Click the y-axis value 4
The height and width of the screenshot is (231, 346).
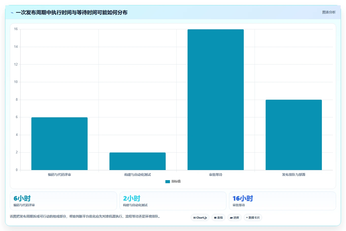[x=17, y=135]
